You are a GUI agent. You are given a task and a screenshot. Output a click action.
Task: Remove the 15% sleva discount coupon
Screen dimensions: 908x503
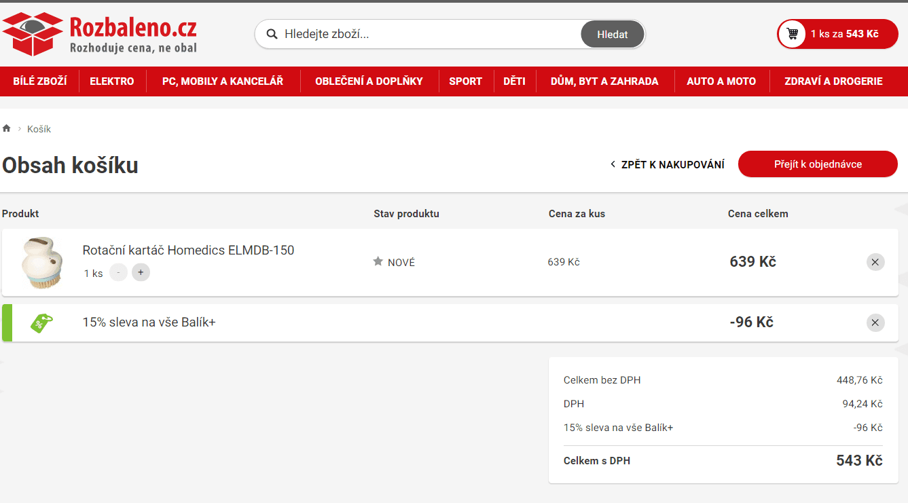click(x=875, y=322)
